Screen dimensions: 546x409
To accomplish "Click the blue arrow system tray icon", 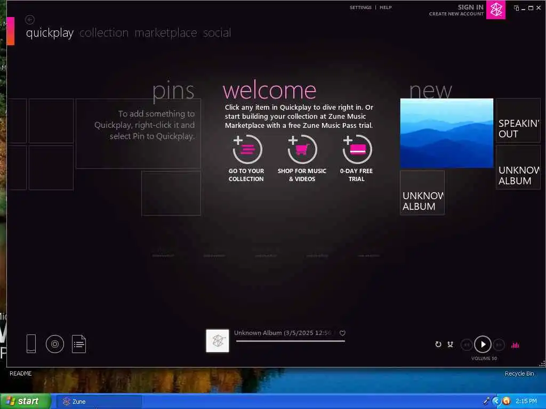I will [496, 401].
